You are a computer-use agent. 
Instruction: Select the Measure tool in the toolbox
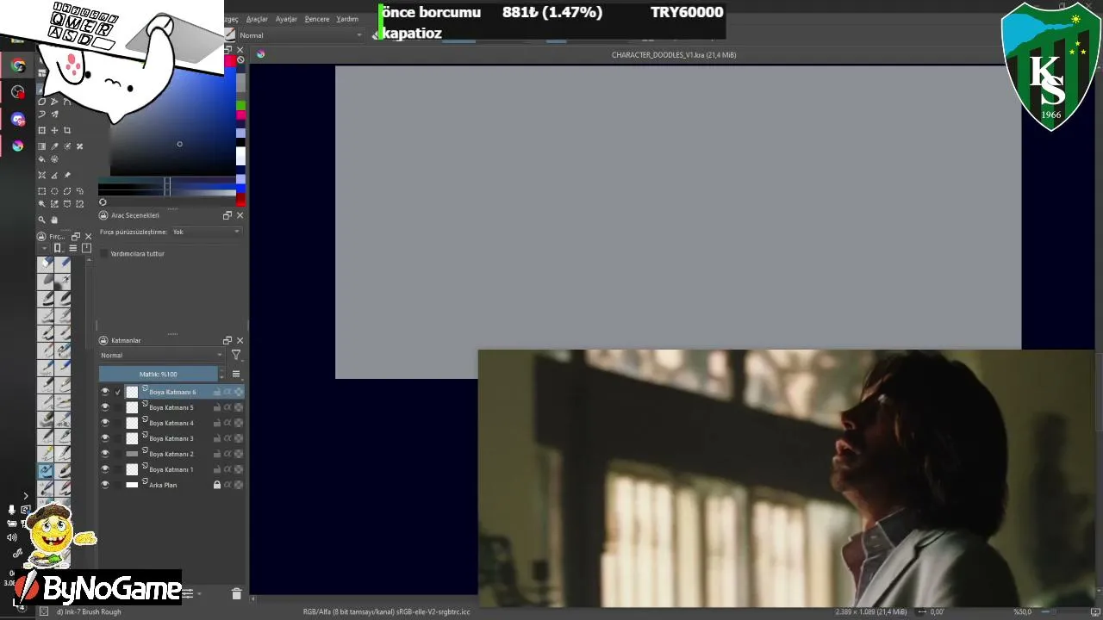click(x=54, y=176)
